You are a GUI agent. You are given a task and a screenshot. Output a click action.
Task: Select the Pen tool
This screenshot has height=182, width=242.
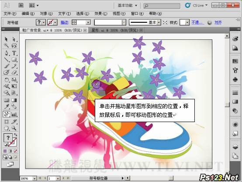click(x=6, y=53)
